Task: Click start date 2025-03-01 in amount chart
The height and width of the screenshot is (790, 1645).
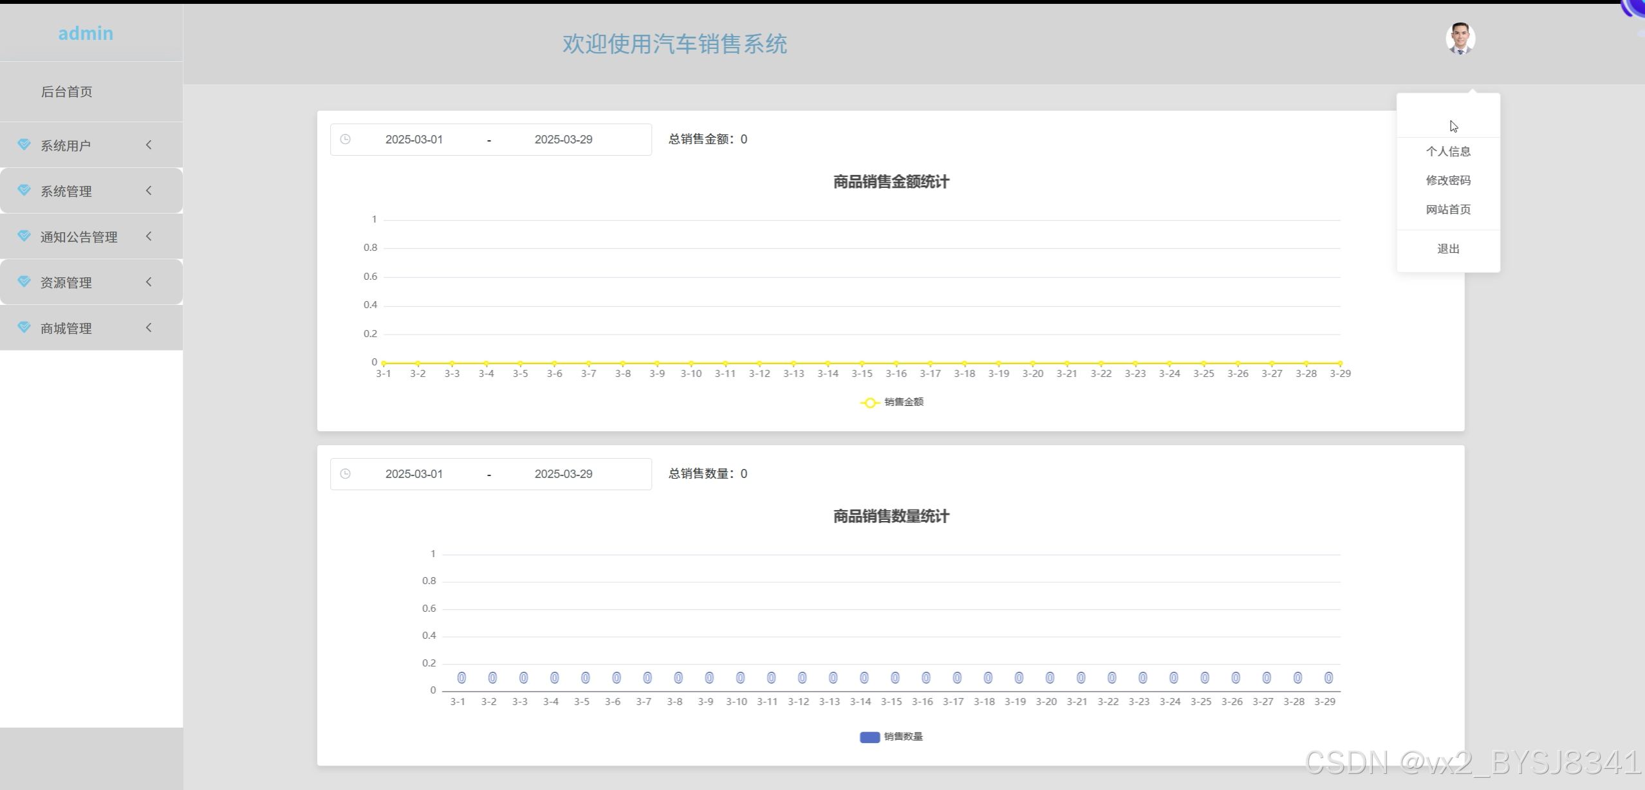Action: 414,139
